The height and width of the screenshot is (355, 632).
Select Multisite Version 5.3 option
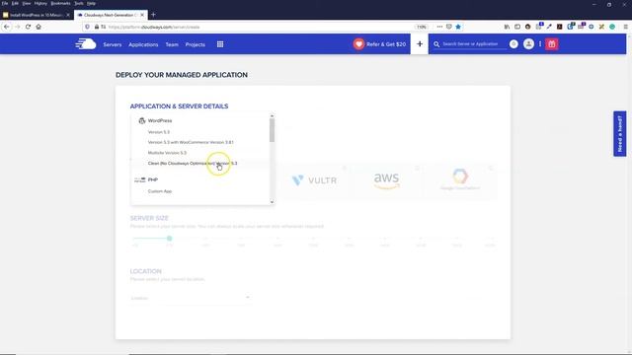pyautogui.click(x=167, y=153)
